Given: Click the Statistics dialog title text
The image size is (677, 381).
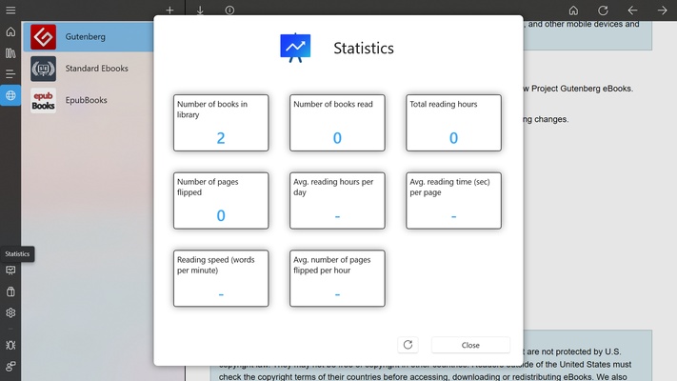Looking at the screenshot, I should coord(364,48).
